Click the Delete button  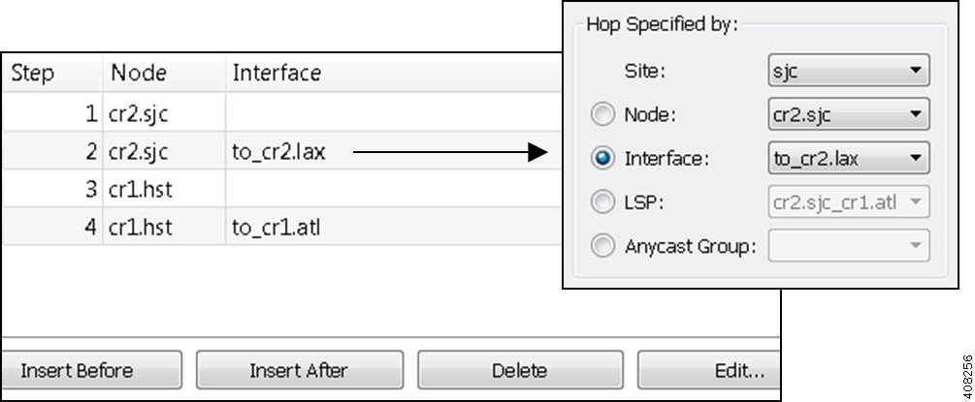519,370
